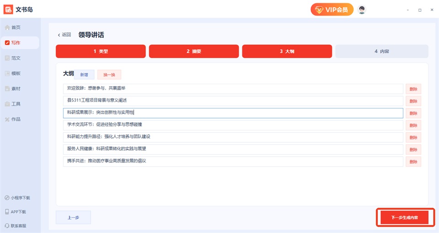Image resolution: width=439 pixels, height=233 pixels.
Task: Go back using the 返回 chevron
Action: coord(59,35)
